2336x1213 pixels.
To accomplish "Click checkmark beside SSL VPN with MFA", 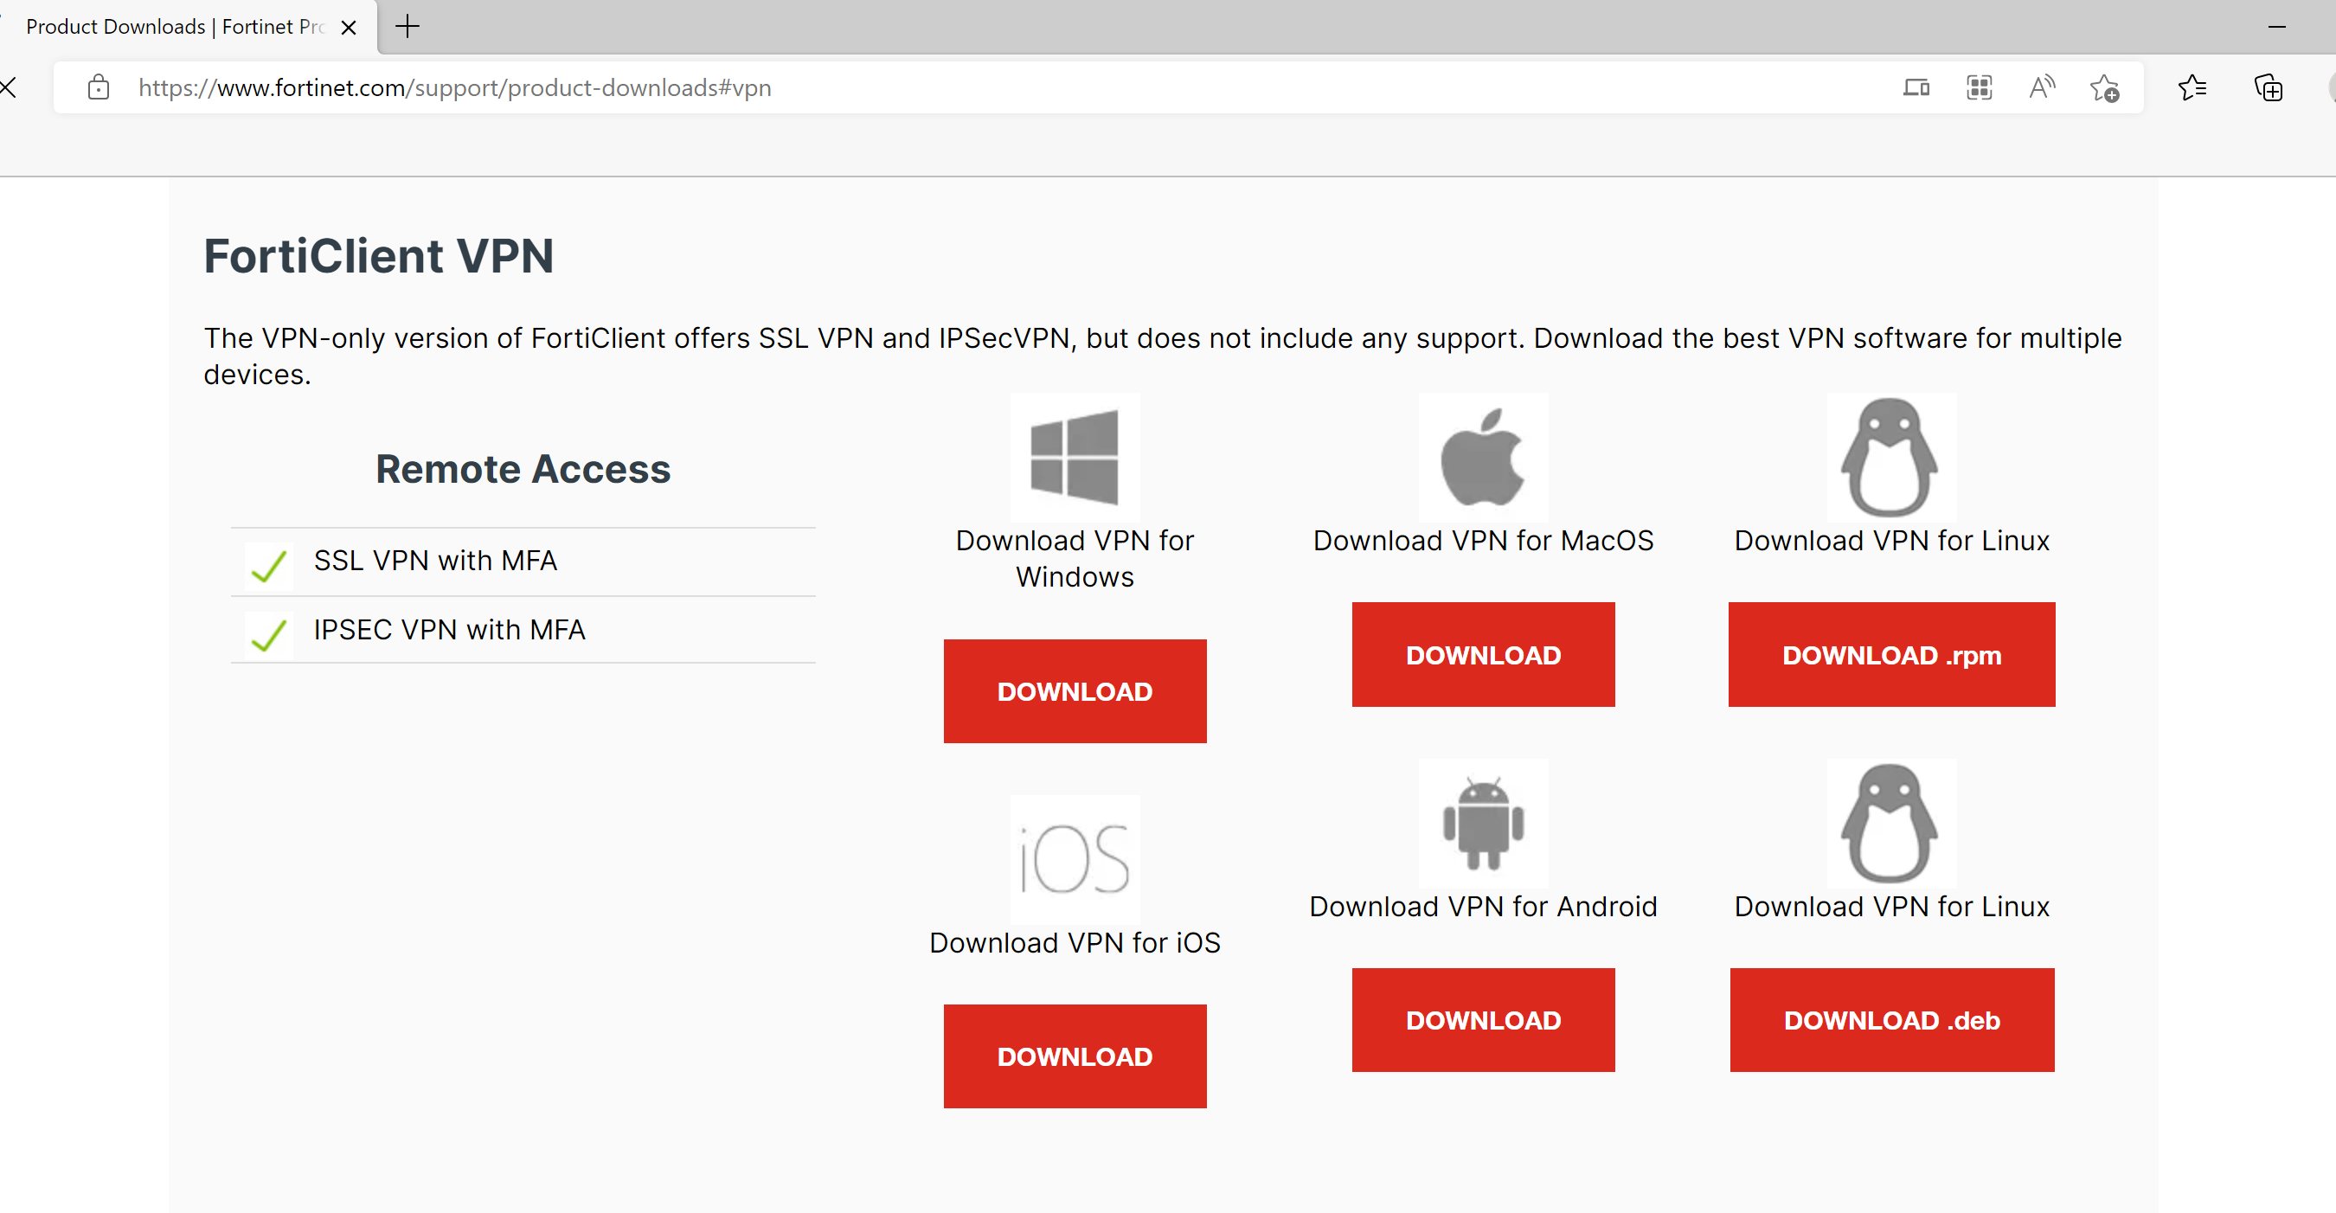I will [268, 567].
